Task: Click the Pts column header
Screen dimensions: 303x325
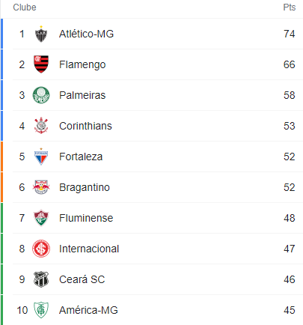Action: click(290, 7)
